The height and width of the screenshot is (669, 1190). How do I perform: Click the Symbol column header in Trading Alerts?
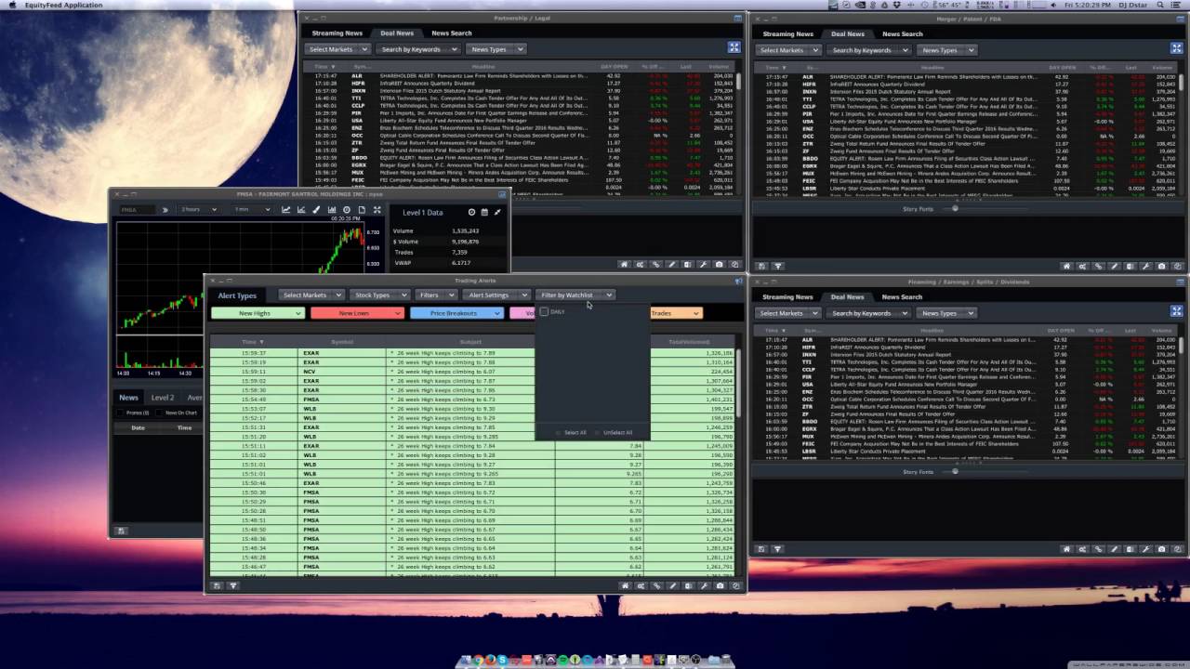pos(342,342)
